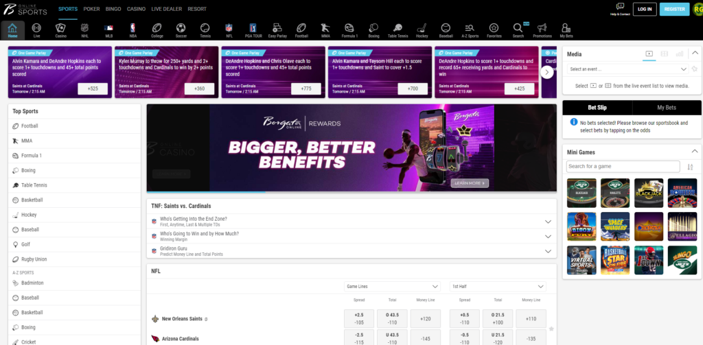This screenshot has width=703, height=345.
Task: Open the PGA TOUR icon
Action: pos(253,30)
